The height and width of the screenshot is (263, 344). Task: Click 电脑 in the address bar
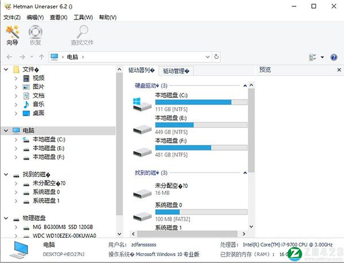click(72, 57)
